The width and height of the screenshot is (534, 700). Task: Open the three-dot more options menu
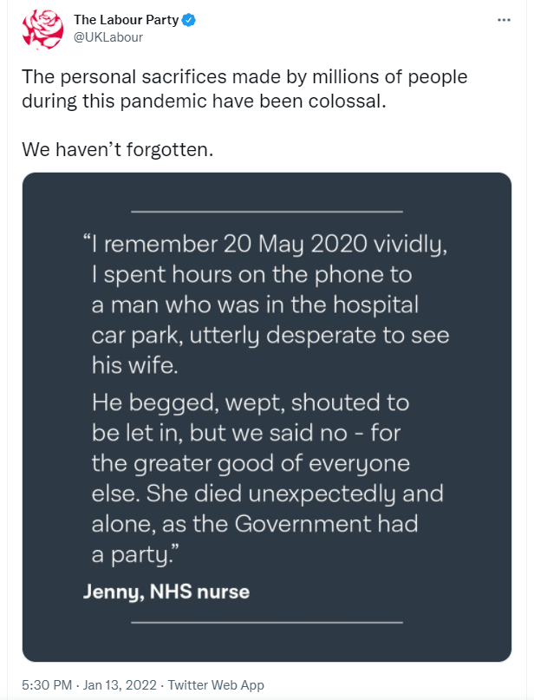point(503,19)
